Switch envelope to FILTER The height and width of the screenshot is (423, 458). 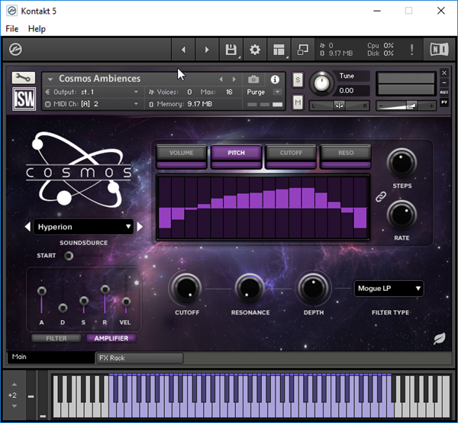click(56, 338)
